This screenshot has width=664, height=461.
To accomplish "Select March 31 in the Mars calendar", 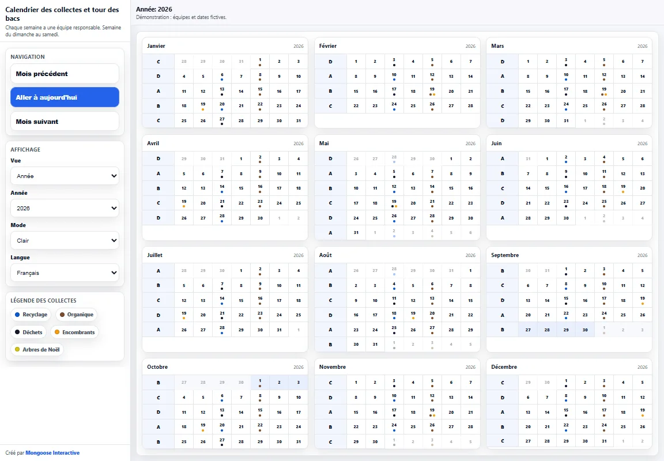I will pos(566,120).
